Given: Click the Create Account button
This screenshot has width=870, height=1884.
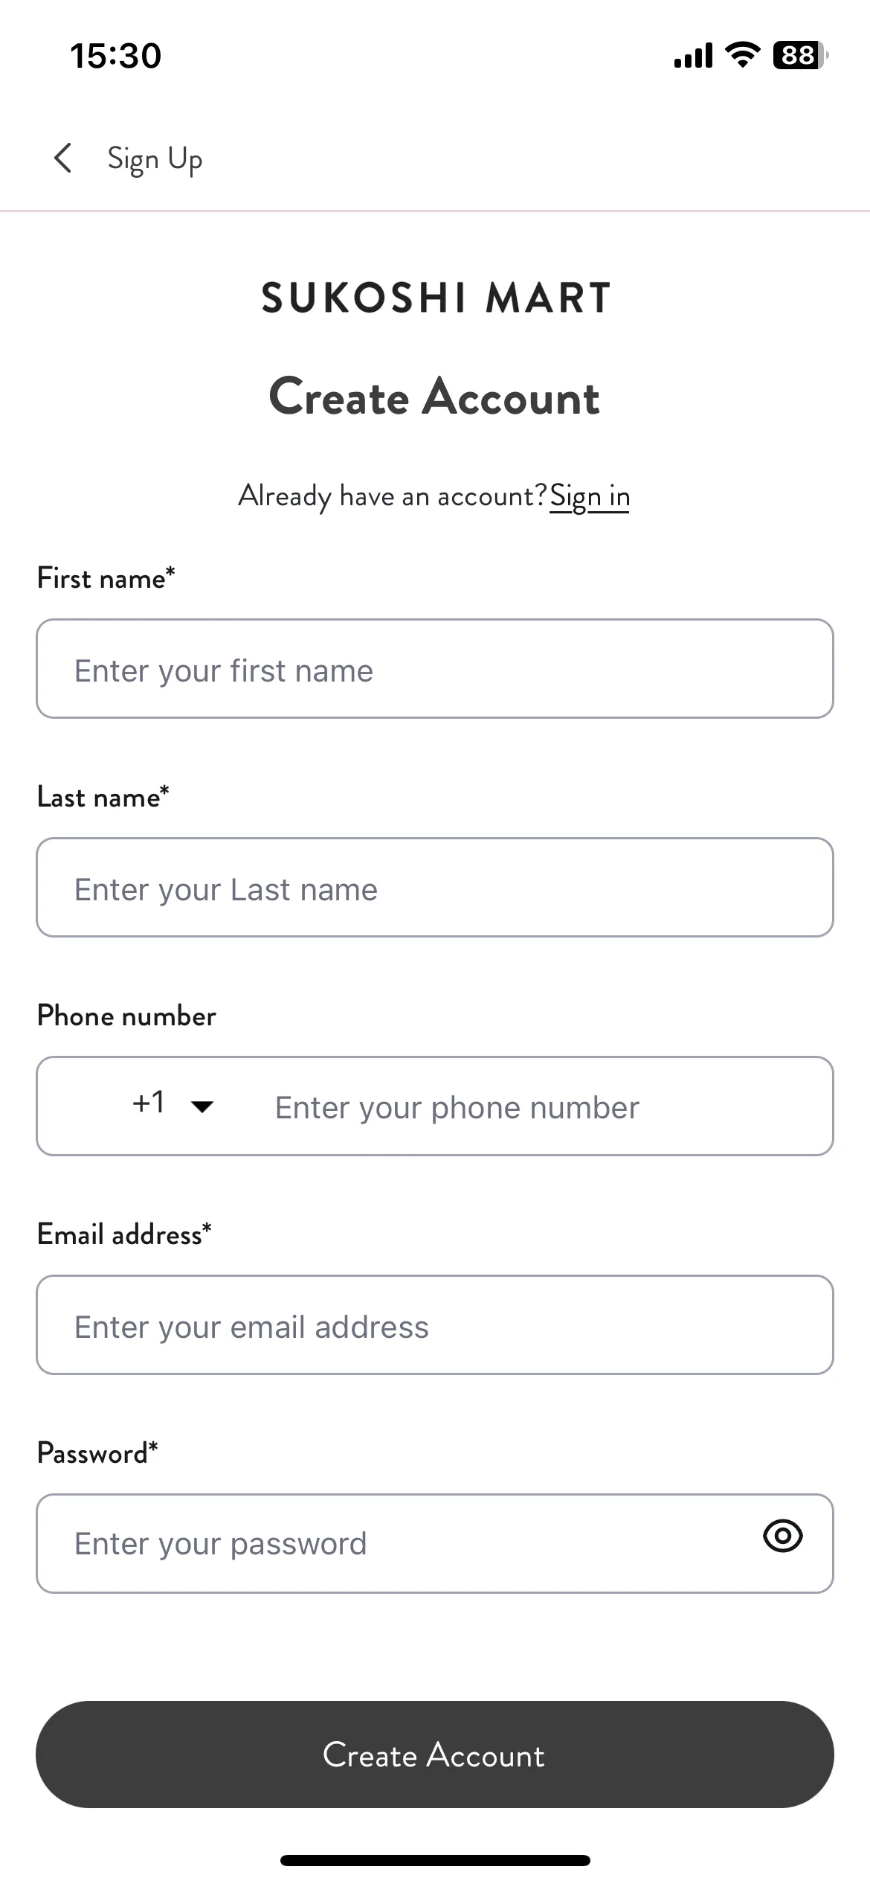Looking at the screenshot, I should [435, 1755].
